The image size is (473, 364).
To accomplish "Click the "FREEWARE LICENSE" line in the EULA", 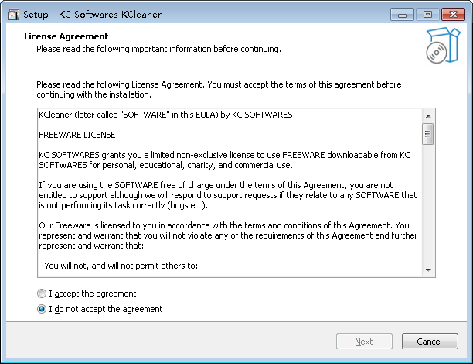I will point(76,135).
